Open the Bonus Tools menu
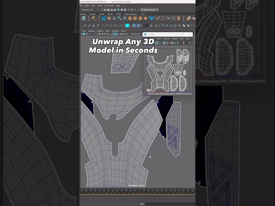 (109, 6)
